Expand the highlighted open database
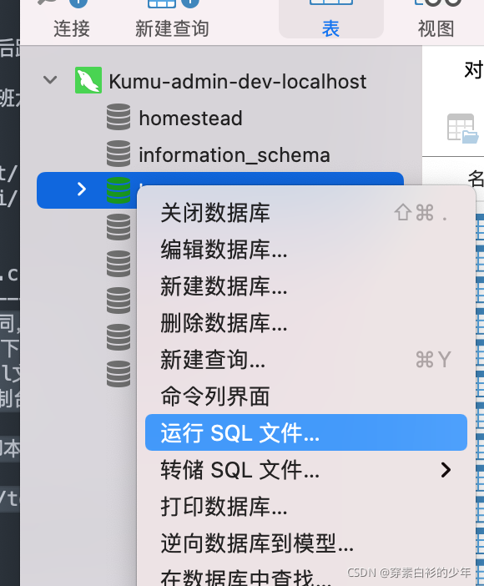This screenshot has width=484, height=586. [82, 189]
